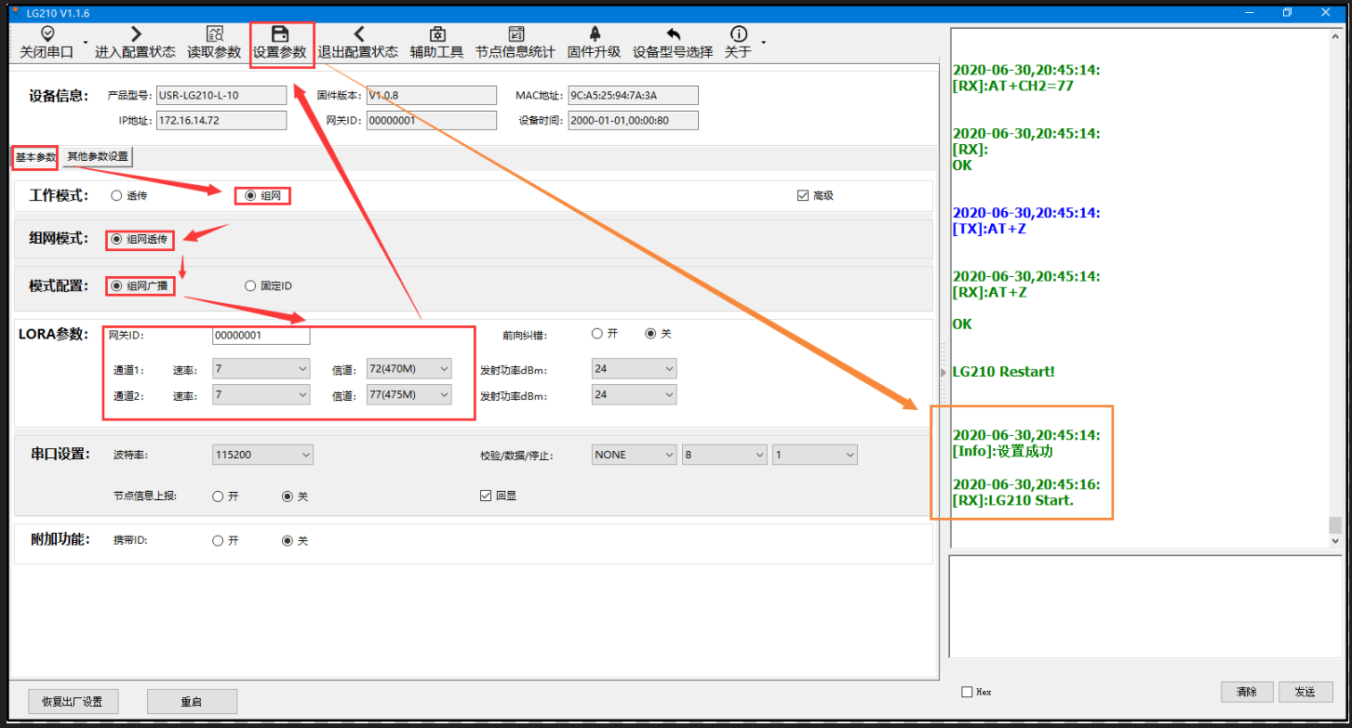Click the 固件升级 rocket icon
The image size is (1352, 728).
pos(595,34)
